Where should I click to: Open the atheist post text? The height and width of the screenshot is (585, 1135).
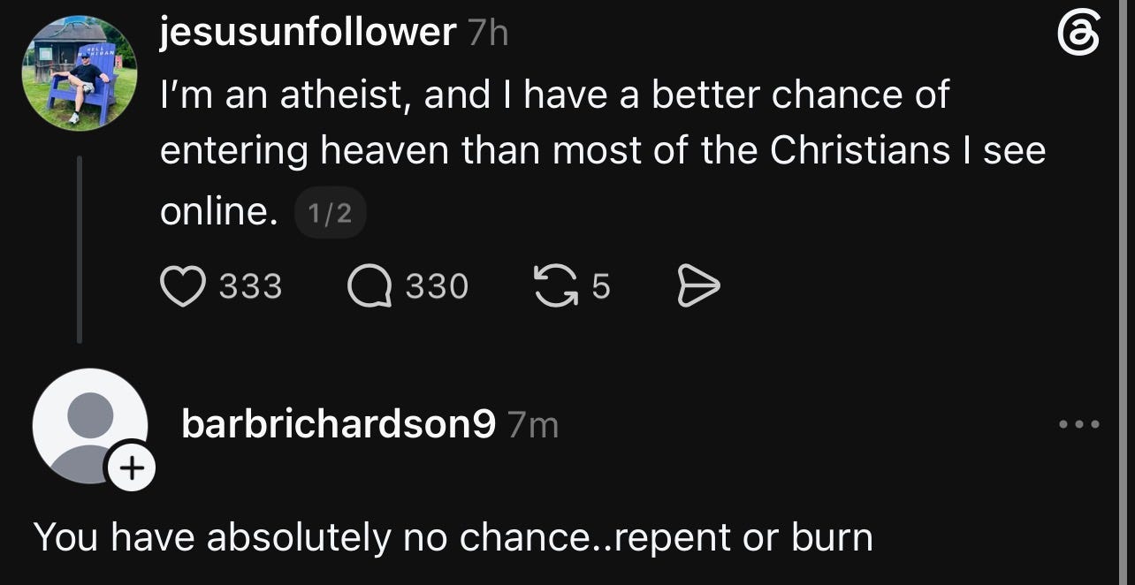[603, 152]
